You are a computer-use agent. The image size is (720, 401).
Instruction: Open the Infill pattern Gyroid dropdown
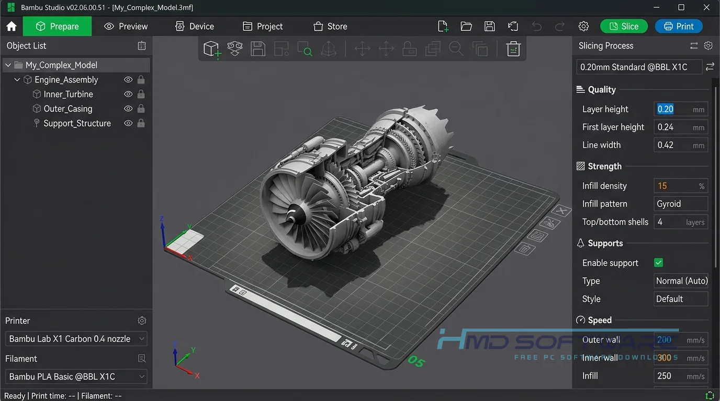[x=681, y=204]
